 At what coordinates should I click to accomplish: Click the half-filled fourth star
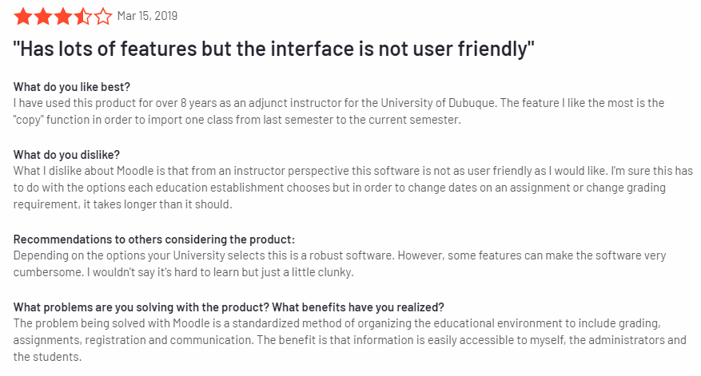pyautogui.click(x=83, y=17)
